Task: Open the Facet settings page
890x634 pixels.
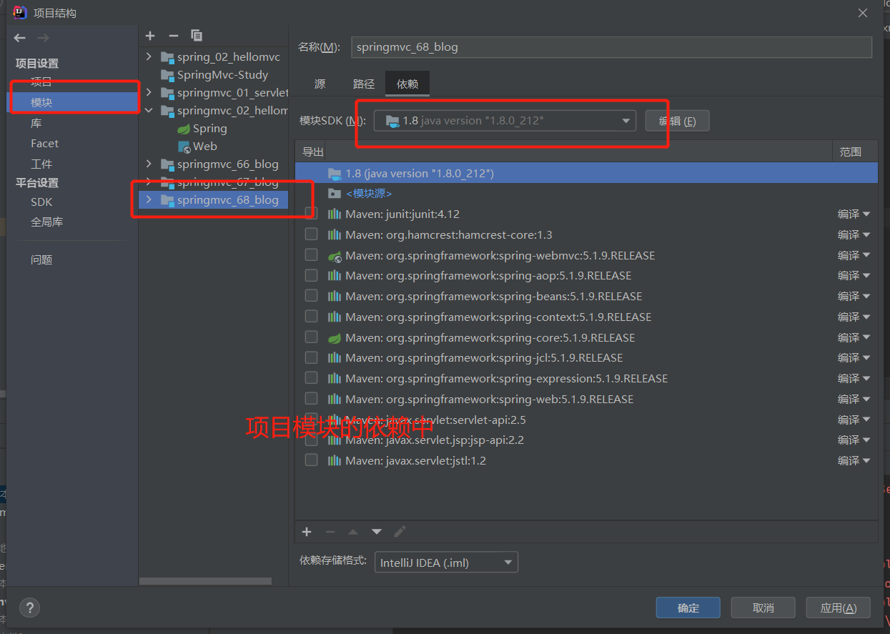Action: pos(44,144)
